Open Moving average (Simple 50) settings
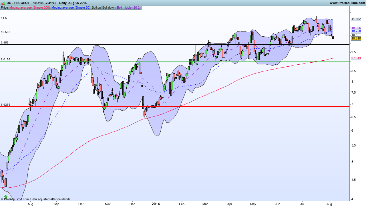Viewport: 366px width, 206px height. click(70, 7)
